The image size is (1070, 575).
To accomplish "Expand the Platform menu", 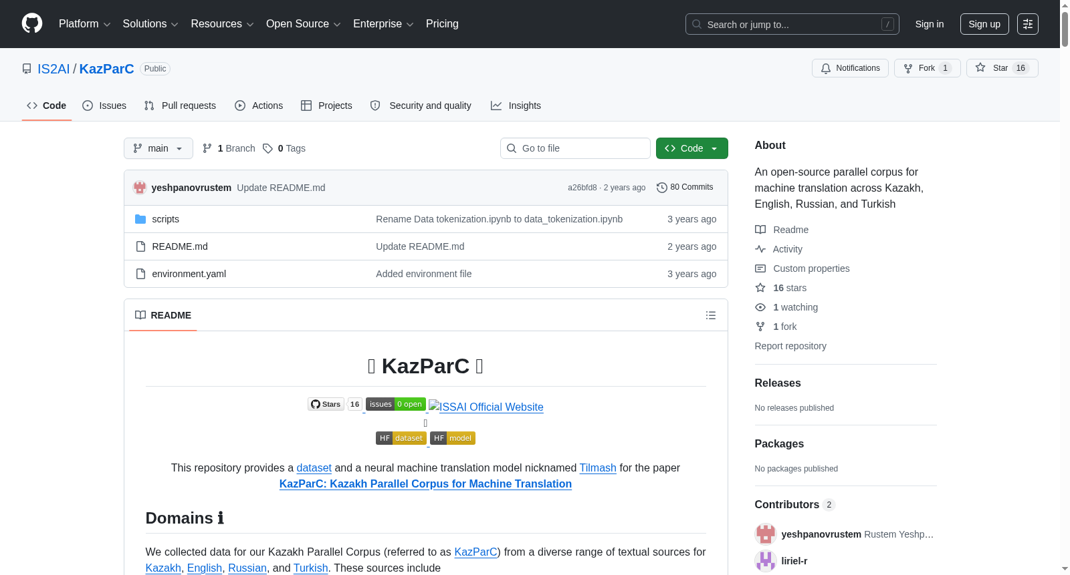I will 84,24.
